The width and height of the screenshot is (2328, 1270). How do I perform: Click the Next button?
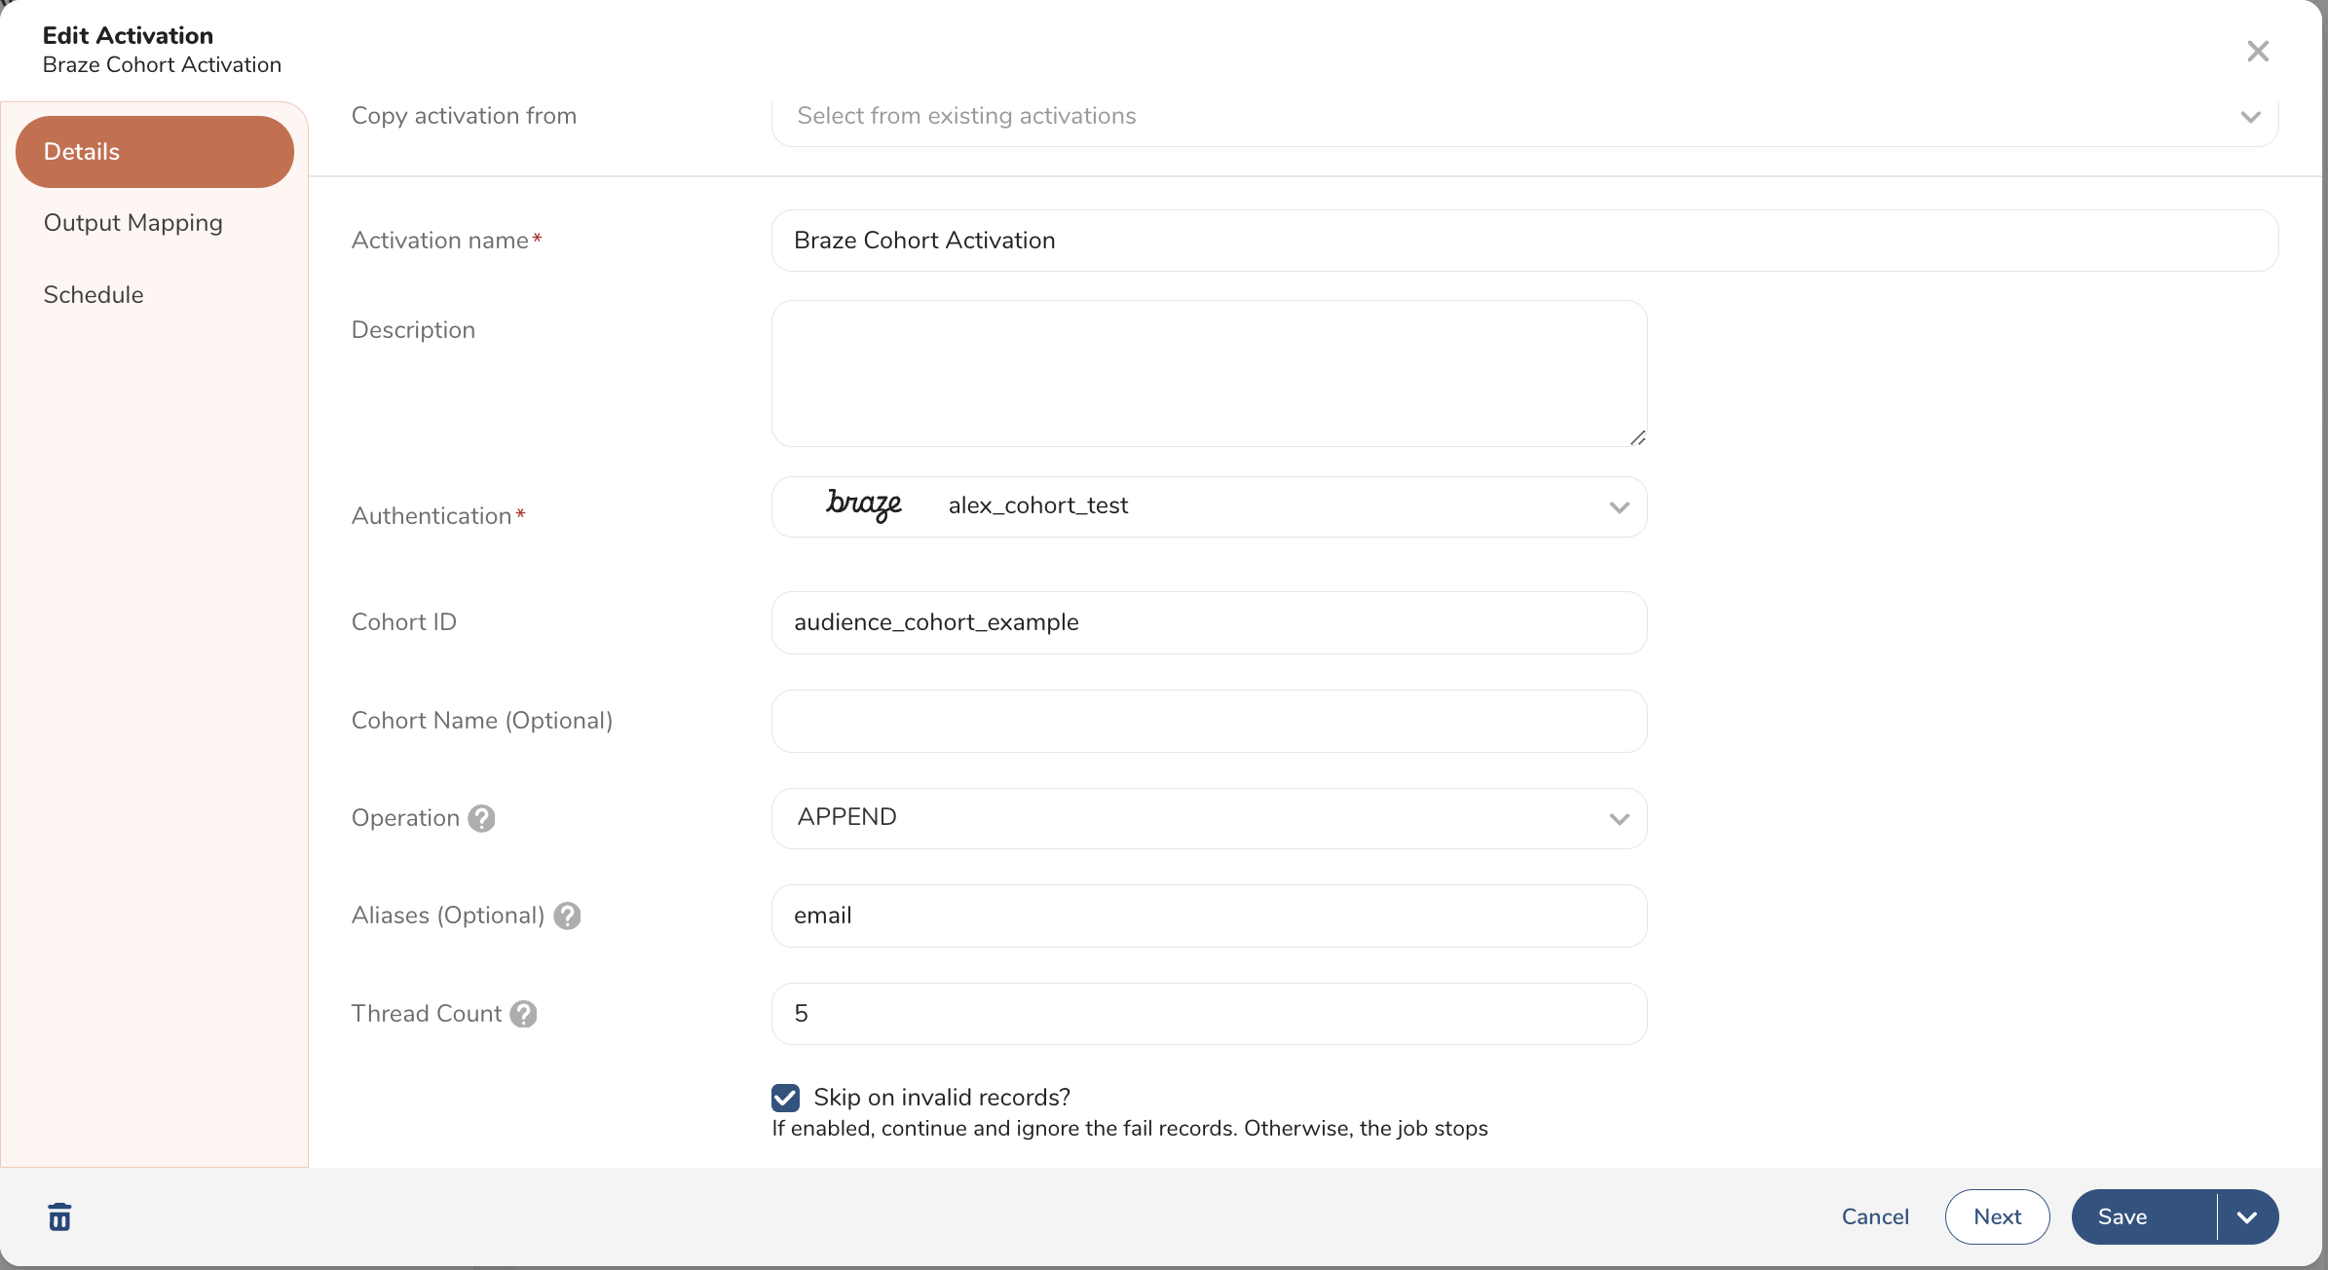point(1997,1215)
